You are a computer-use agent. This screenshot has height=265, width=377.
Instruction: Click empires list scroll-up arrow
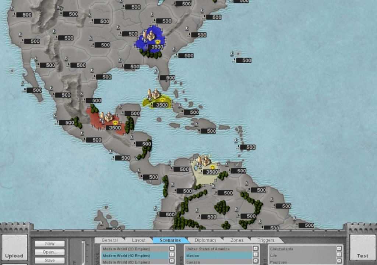coord(256,248)
